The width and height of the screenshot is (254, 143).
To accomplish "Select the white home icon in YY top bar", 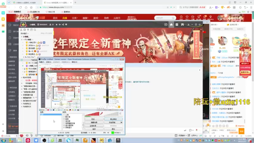I will point(171,24).
